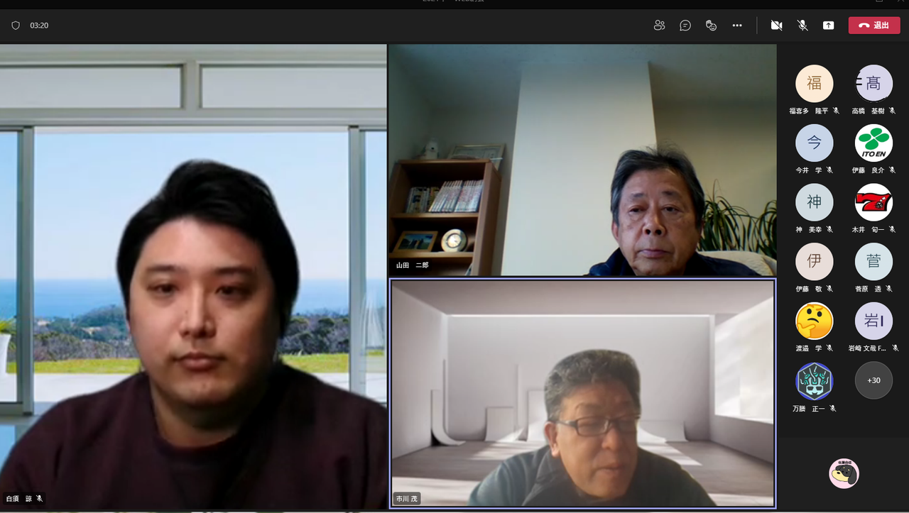Click the thinking emoji avatar
909x513 pixels.
[814, 321]
